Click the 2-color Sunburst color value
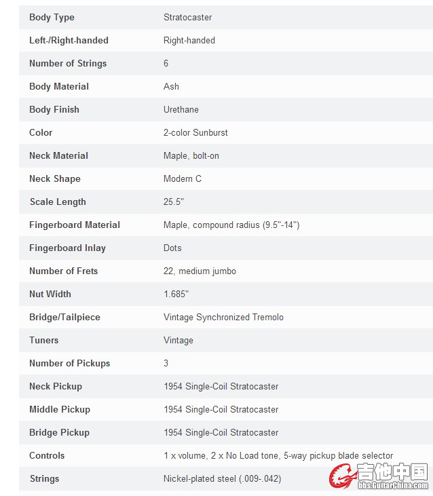 (196, 132)
